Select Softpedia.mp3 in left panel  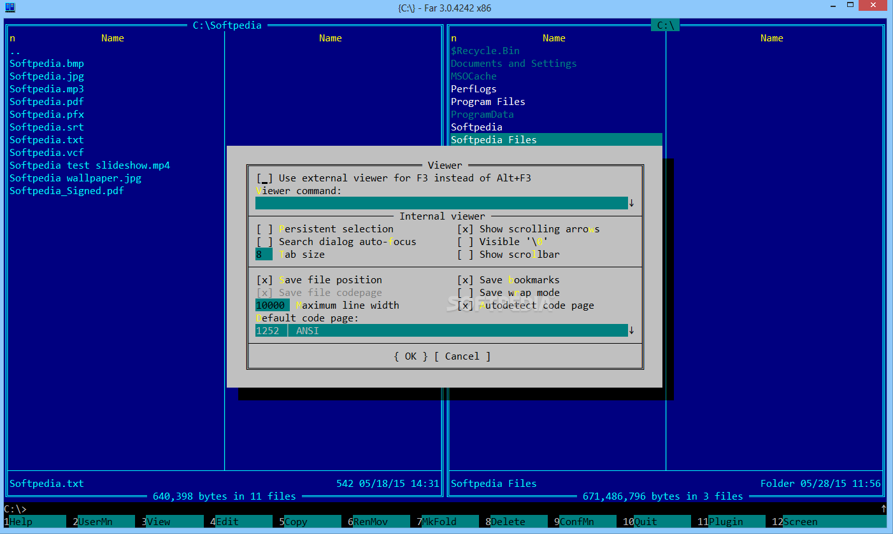[46, 89]
